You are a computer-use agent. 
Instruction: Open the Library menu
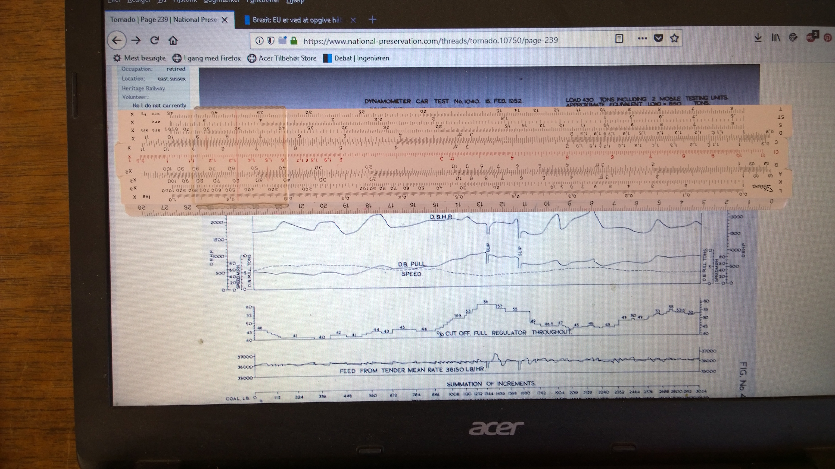click(x=776, y=38)
